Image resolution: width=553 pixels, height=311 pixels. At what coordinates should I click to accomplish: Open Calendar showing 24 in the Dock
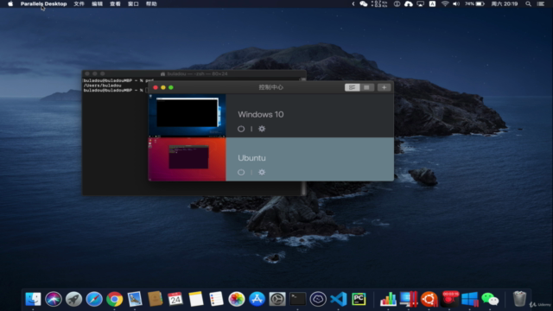[x=175, y=299]
